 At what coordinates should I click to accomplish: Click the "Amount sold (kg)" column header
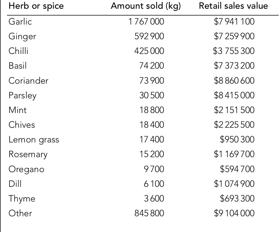pos(146,7)
